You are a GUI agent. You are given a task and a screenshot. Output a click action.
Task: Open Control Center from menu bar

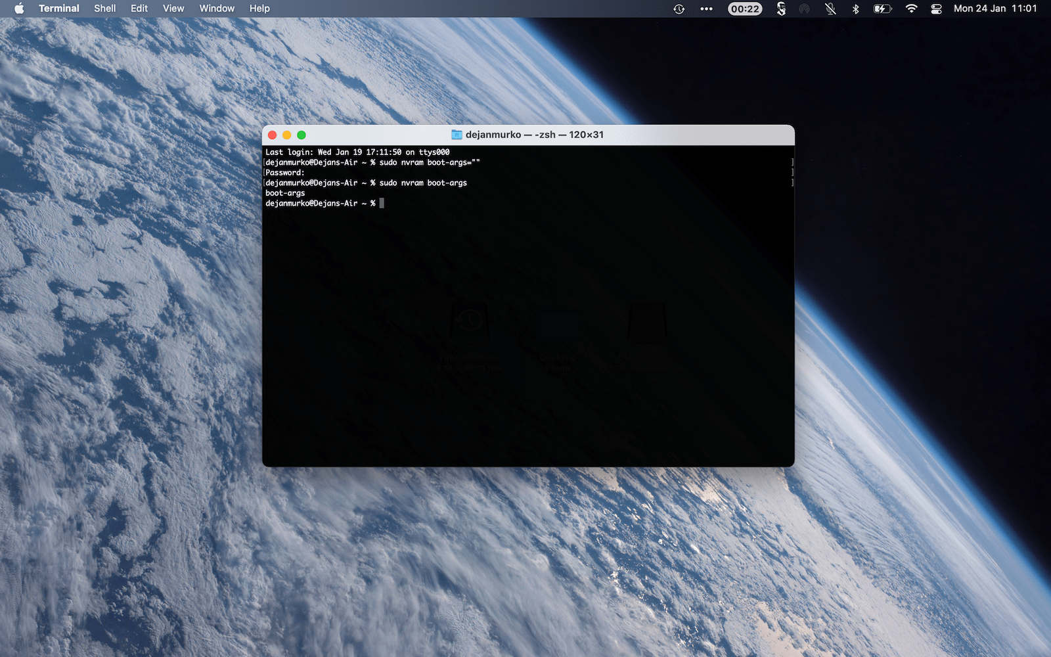(x=937, y=9)
